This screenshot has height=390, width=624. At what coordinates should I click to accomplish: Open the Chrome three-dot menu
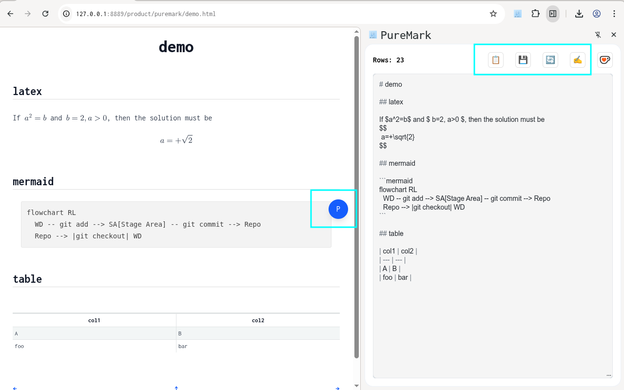[x=614, y=14]
